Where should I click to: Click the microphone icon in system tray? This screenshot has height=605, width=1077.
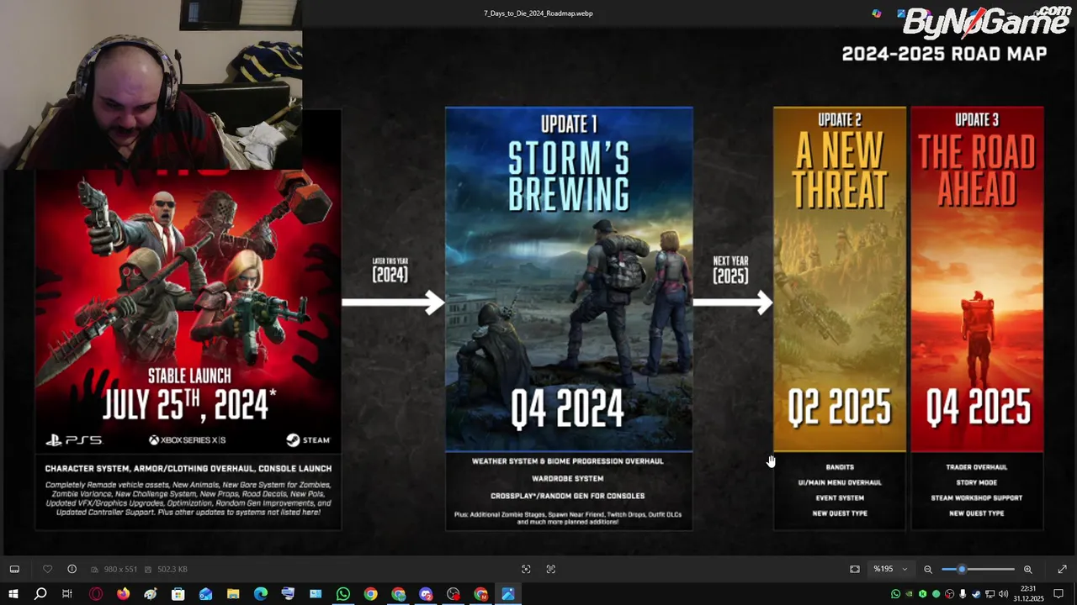[x=963, y=594]
